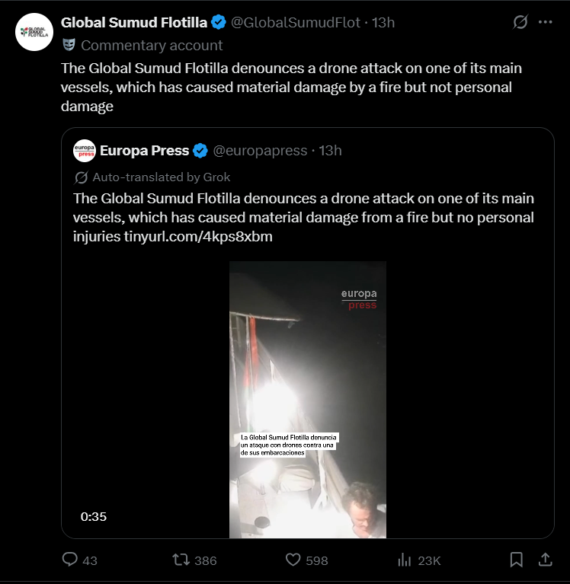Screen dimensions: 570x584
Task: Like the post with the heart icon
Action: [x=293, y=560]
